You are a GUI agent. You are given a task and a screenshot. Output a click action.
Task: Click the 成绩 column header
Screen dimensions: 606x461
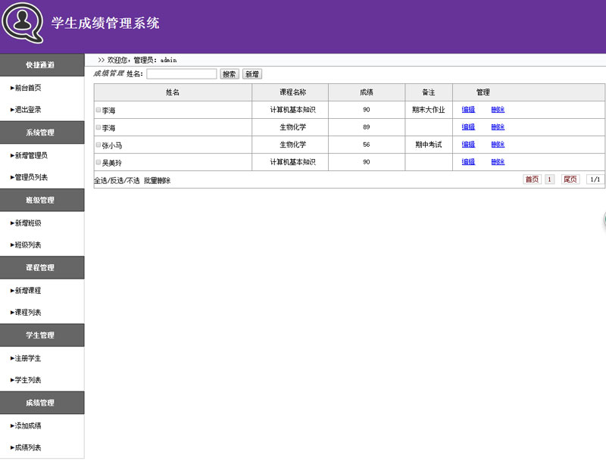(x=367, y=92)
